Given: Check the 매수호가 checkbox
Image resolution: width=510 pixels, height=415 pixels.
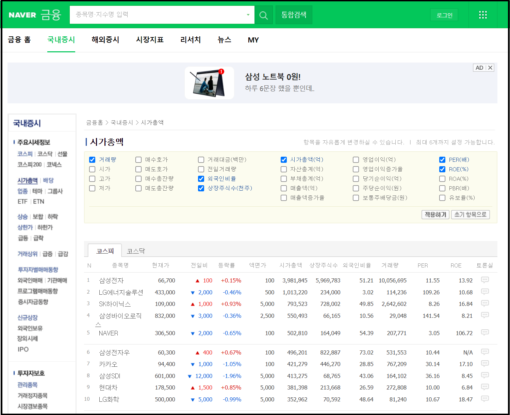Looking at the screenshot, I should point(138,160).
